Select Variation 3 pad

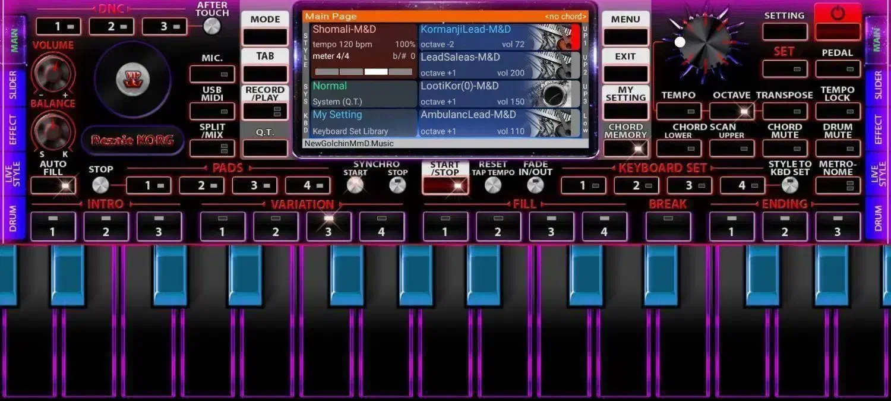click(328, 226)
